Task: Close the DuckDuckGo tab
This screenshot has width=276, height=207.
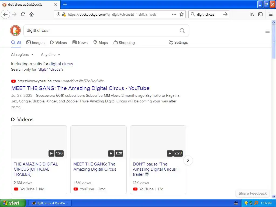Action: [56, 5]
